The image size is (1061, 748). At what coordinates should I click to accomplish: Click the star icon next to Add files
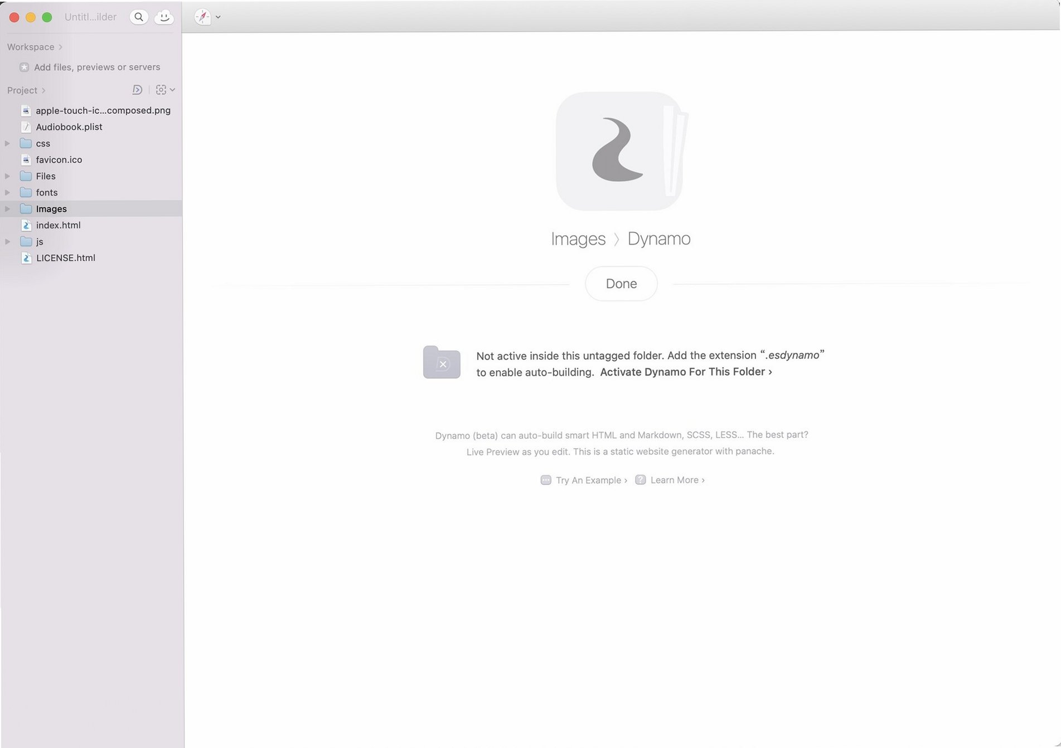coord(24,67)
